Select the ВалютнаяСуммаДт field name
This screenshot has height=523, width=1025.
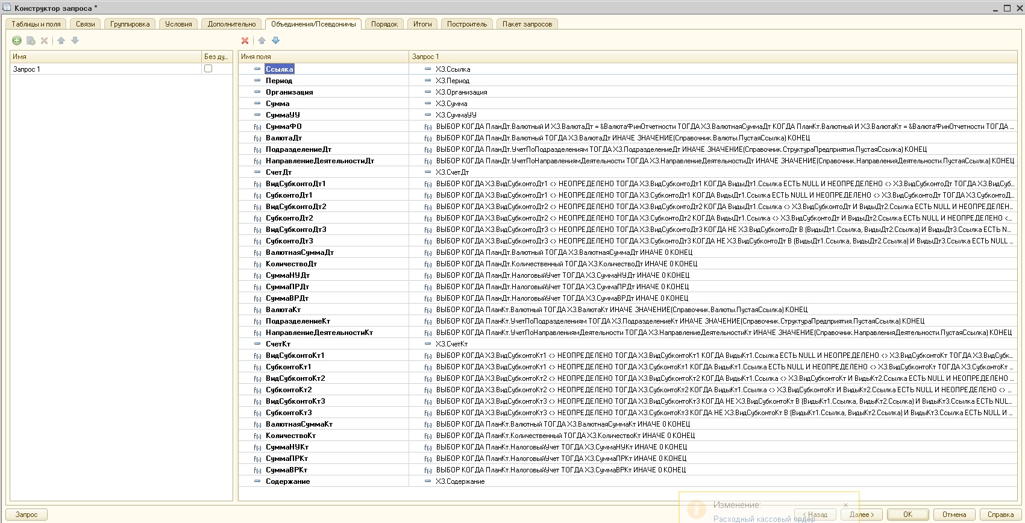(299, 252)
